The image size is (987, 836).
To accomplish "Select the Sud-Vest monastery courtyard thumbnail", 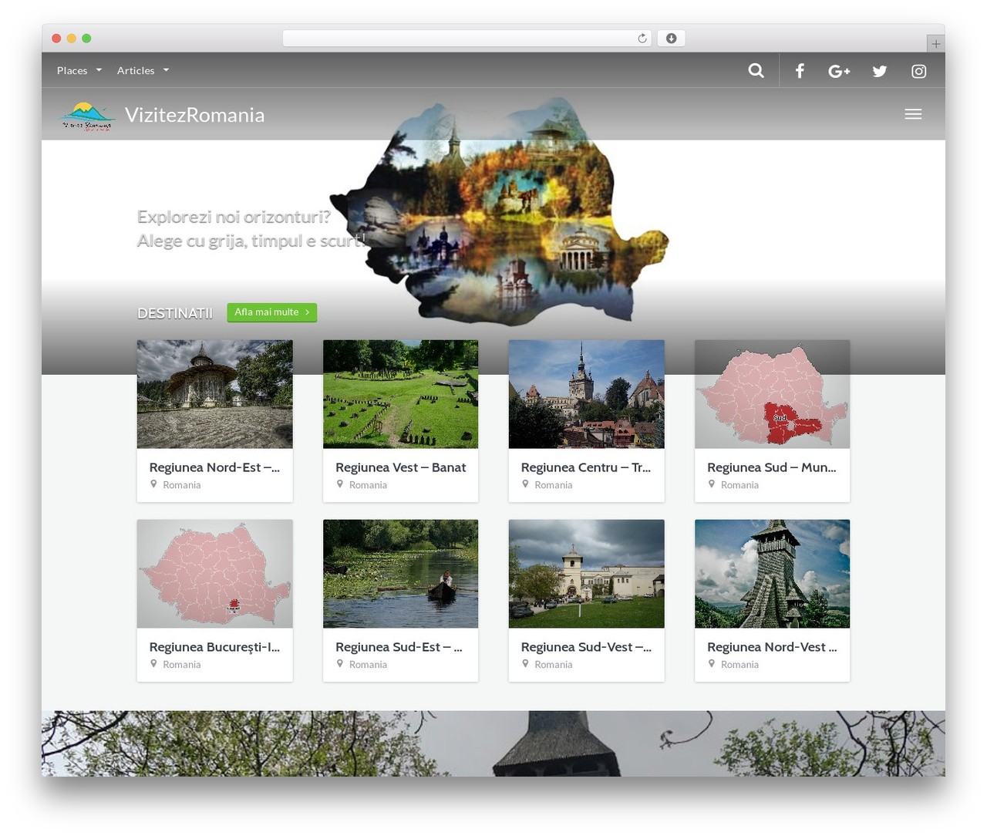I will tap(586, 574).
